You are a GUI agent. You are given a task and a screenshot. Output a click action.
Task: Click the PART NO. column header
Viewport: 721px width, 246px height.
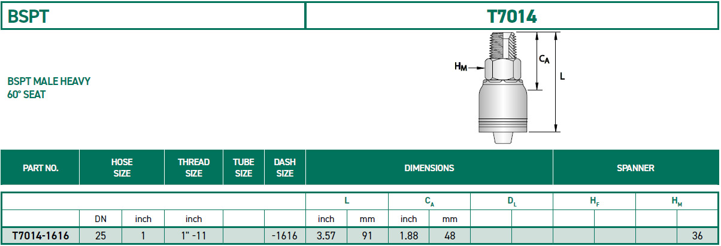pos(40,168)
